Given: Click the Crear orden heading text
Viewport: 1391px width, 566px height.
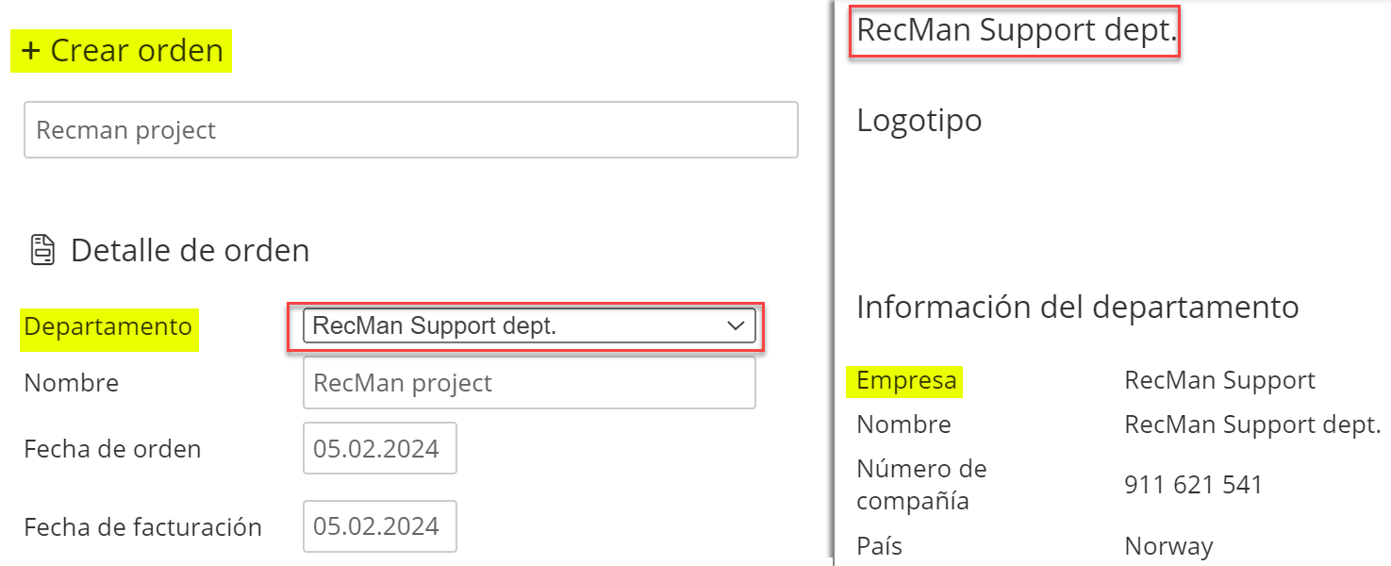Looking at the screenshot, I should coord(137,51).
